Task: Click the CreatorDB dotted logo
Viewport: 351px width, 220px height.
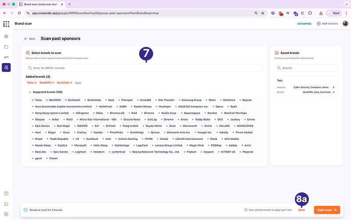Action: pos(6,24)
